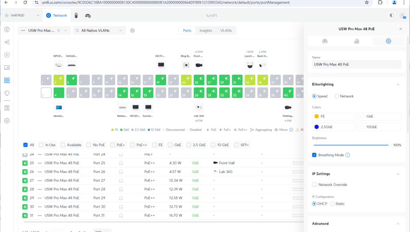
Task: Uncheck the Breathing Mode checkbox
Action: [314, 155]
